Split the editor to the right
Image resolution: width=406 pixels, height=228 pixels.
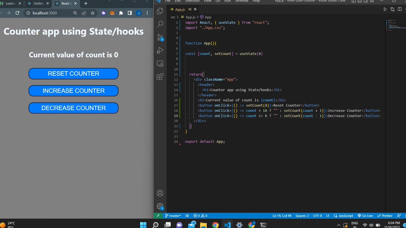[400, 9]
